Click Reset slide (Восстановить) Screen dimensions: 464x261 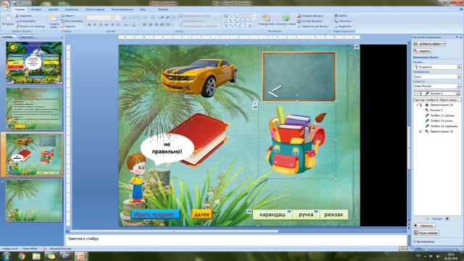tap(72, 21)
